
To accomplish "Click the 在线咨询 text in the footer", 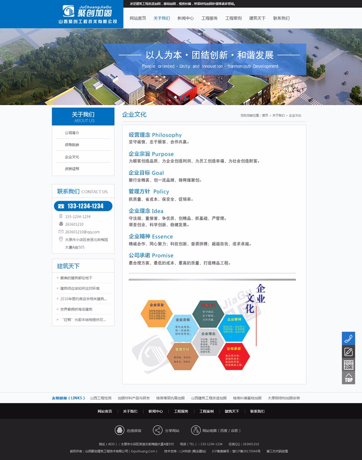I will tap(134, 430).
